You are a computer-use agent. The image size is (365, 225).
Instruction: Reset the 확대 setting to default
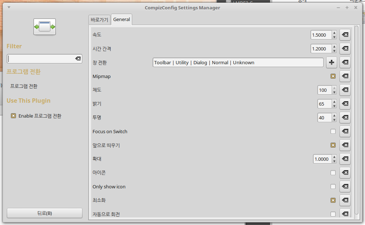(x=345, y=159)
